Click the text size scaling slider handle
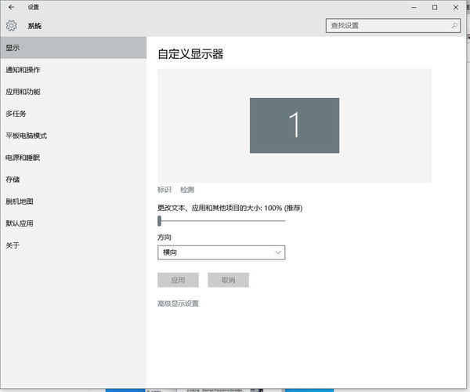Viewport: 470px width, 392px height. [159, 221]
